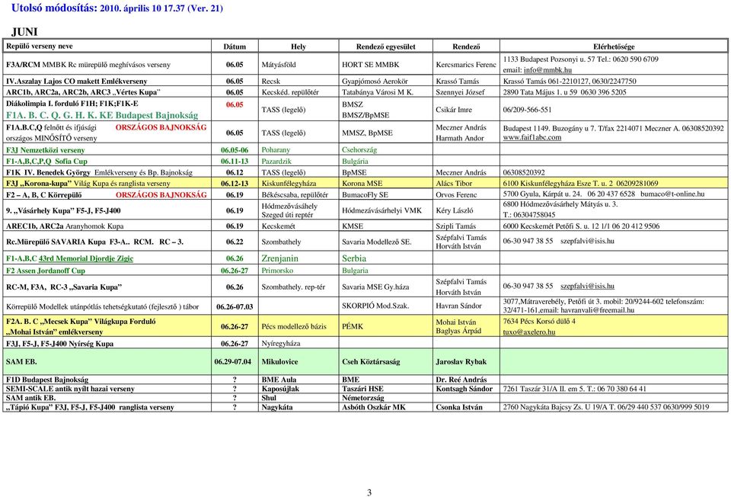
Task: Click the 'Pécs modellező bázis' location
Action: pos(294,326)
